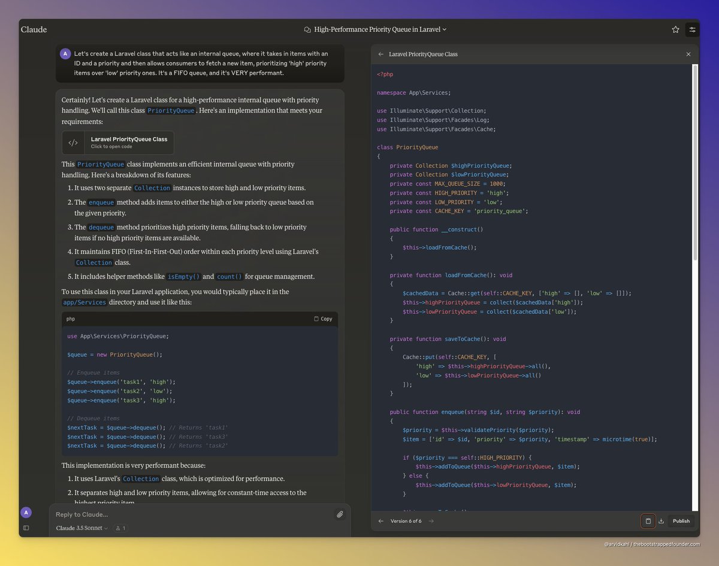Click the 'public function __construct()' line
This screenshot has width=719, height=566.
[436, 229]
